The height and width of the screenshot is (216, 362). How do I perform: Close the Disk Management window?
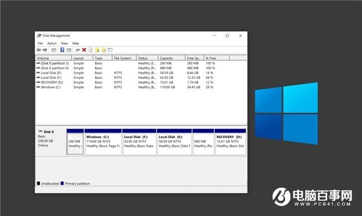pyautogui.click(x=241, y=36)
